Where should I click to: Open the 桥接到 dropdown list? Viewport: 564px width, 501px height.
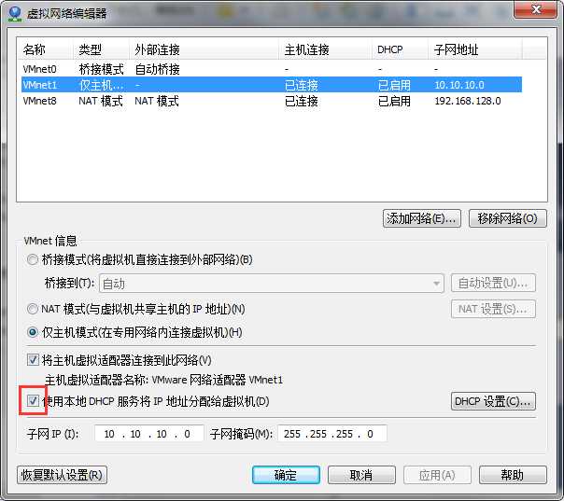(x=271, y=284)
